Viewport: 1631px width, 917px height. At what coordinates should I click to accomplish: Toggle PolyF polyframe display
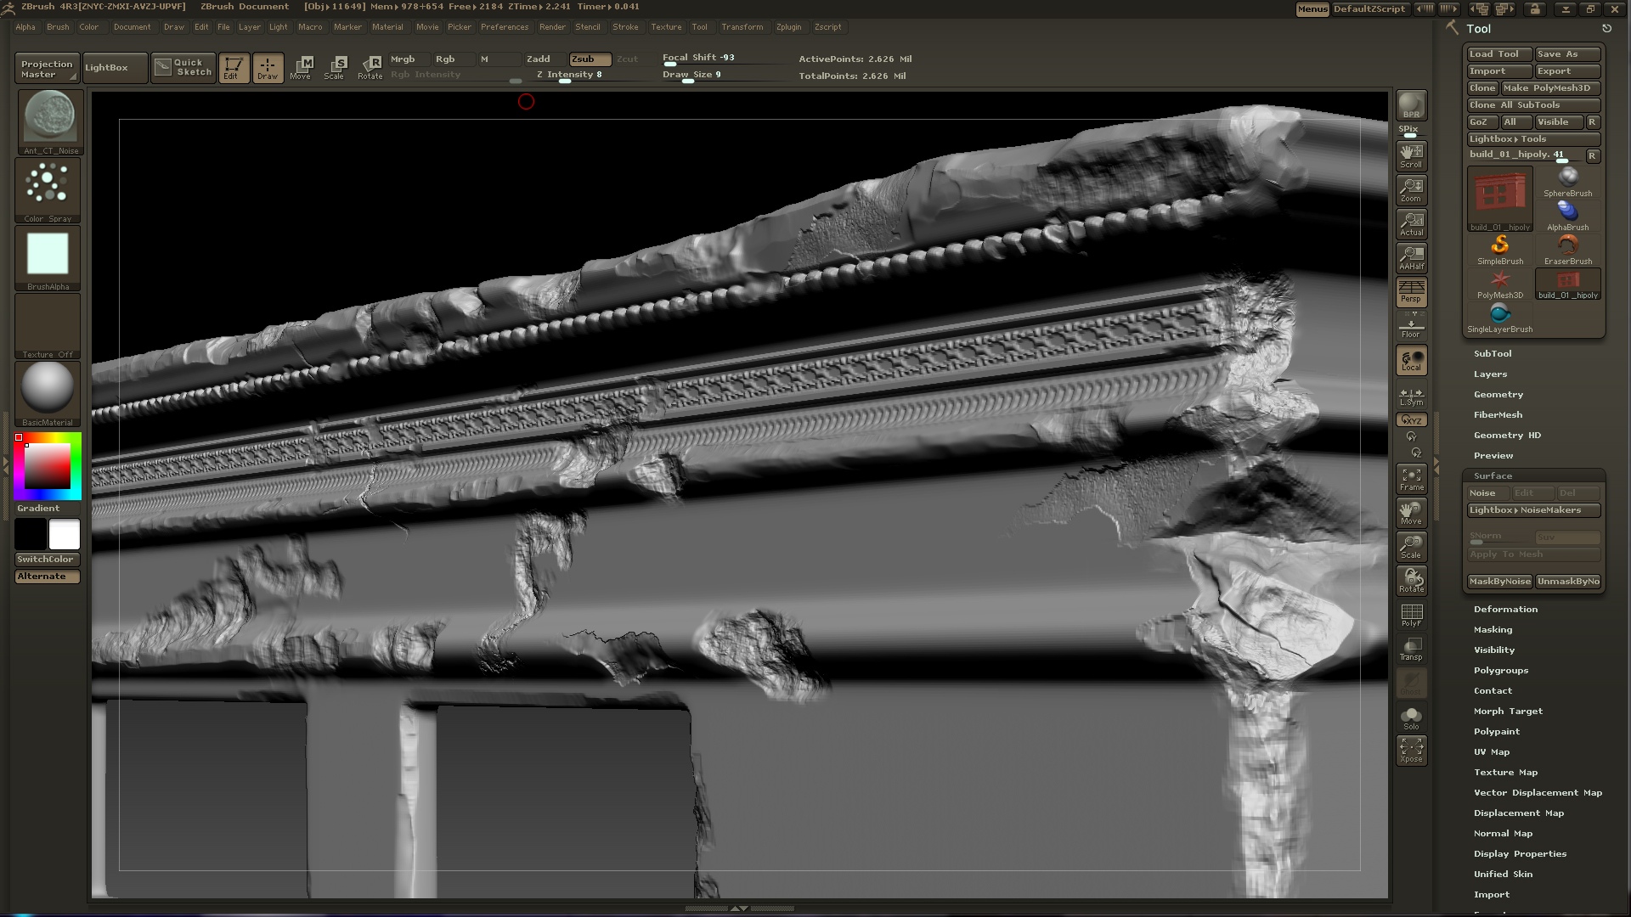point(1411,615)
